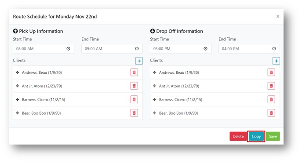
Task: Focus the Pick Up End Time field 09:00 AM
Action: [112, 49]
